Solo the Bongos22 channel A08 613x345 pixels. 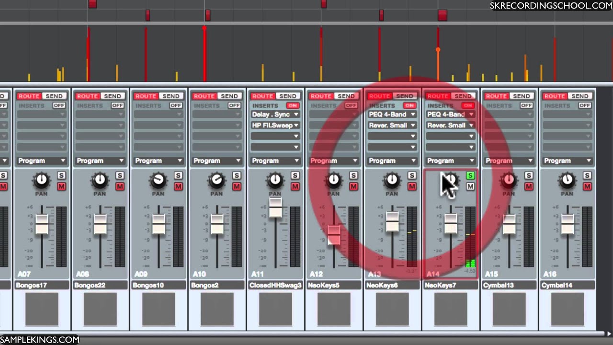coord(120,175)
